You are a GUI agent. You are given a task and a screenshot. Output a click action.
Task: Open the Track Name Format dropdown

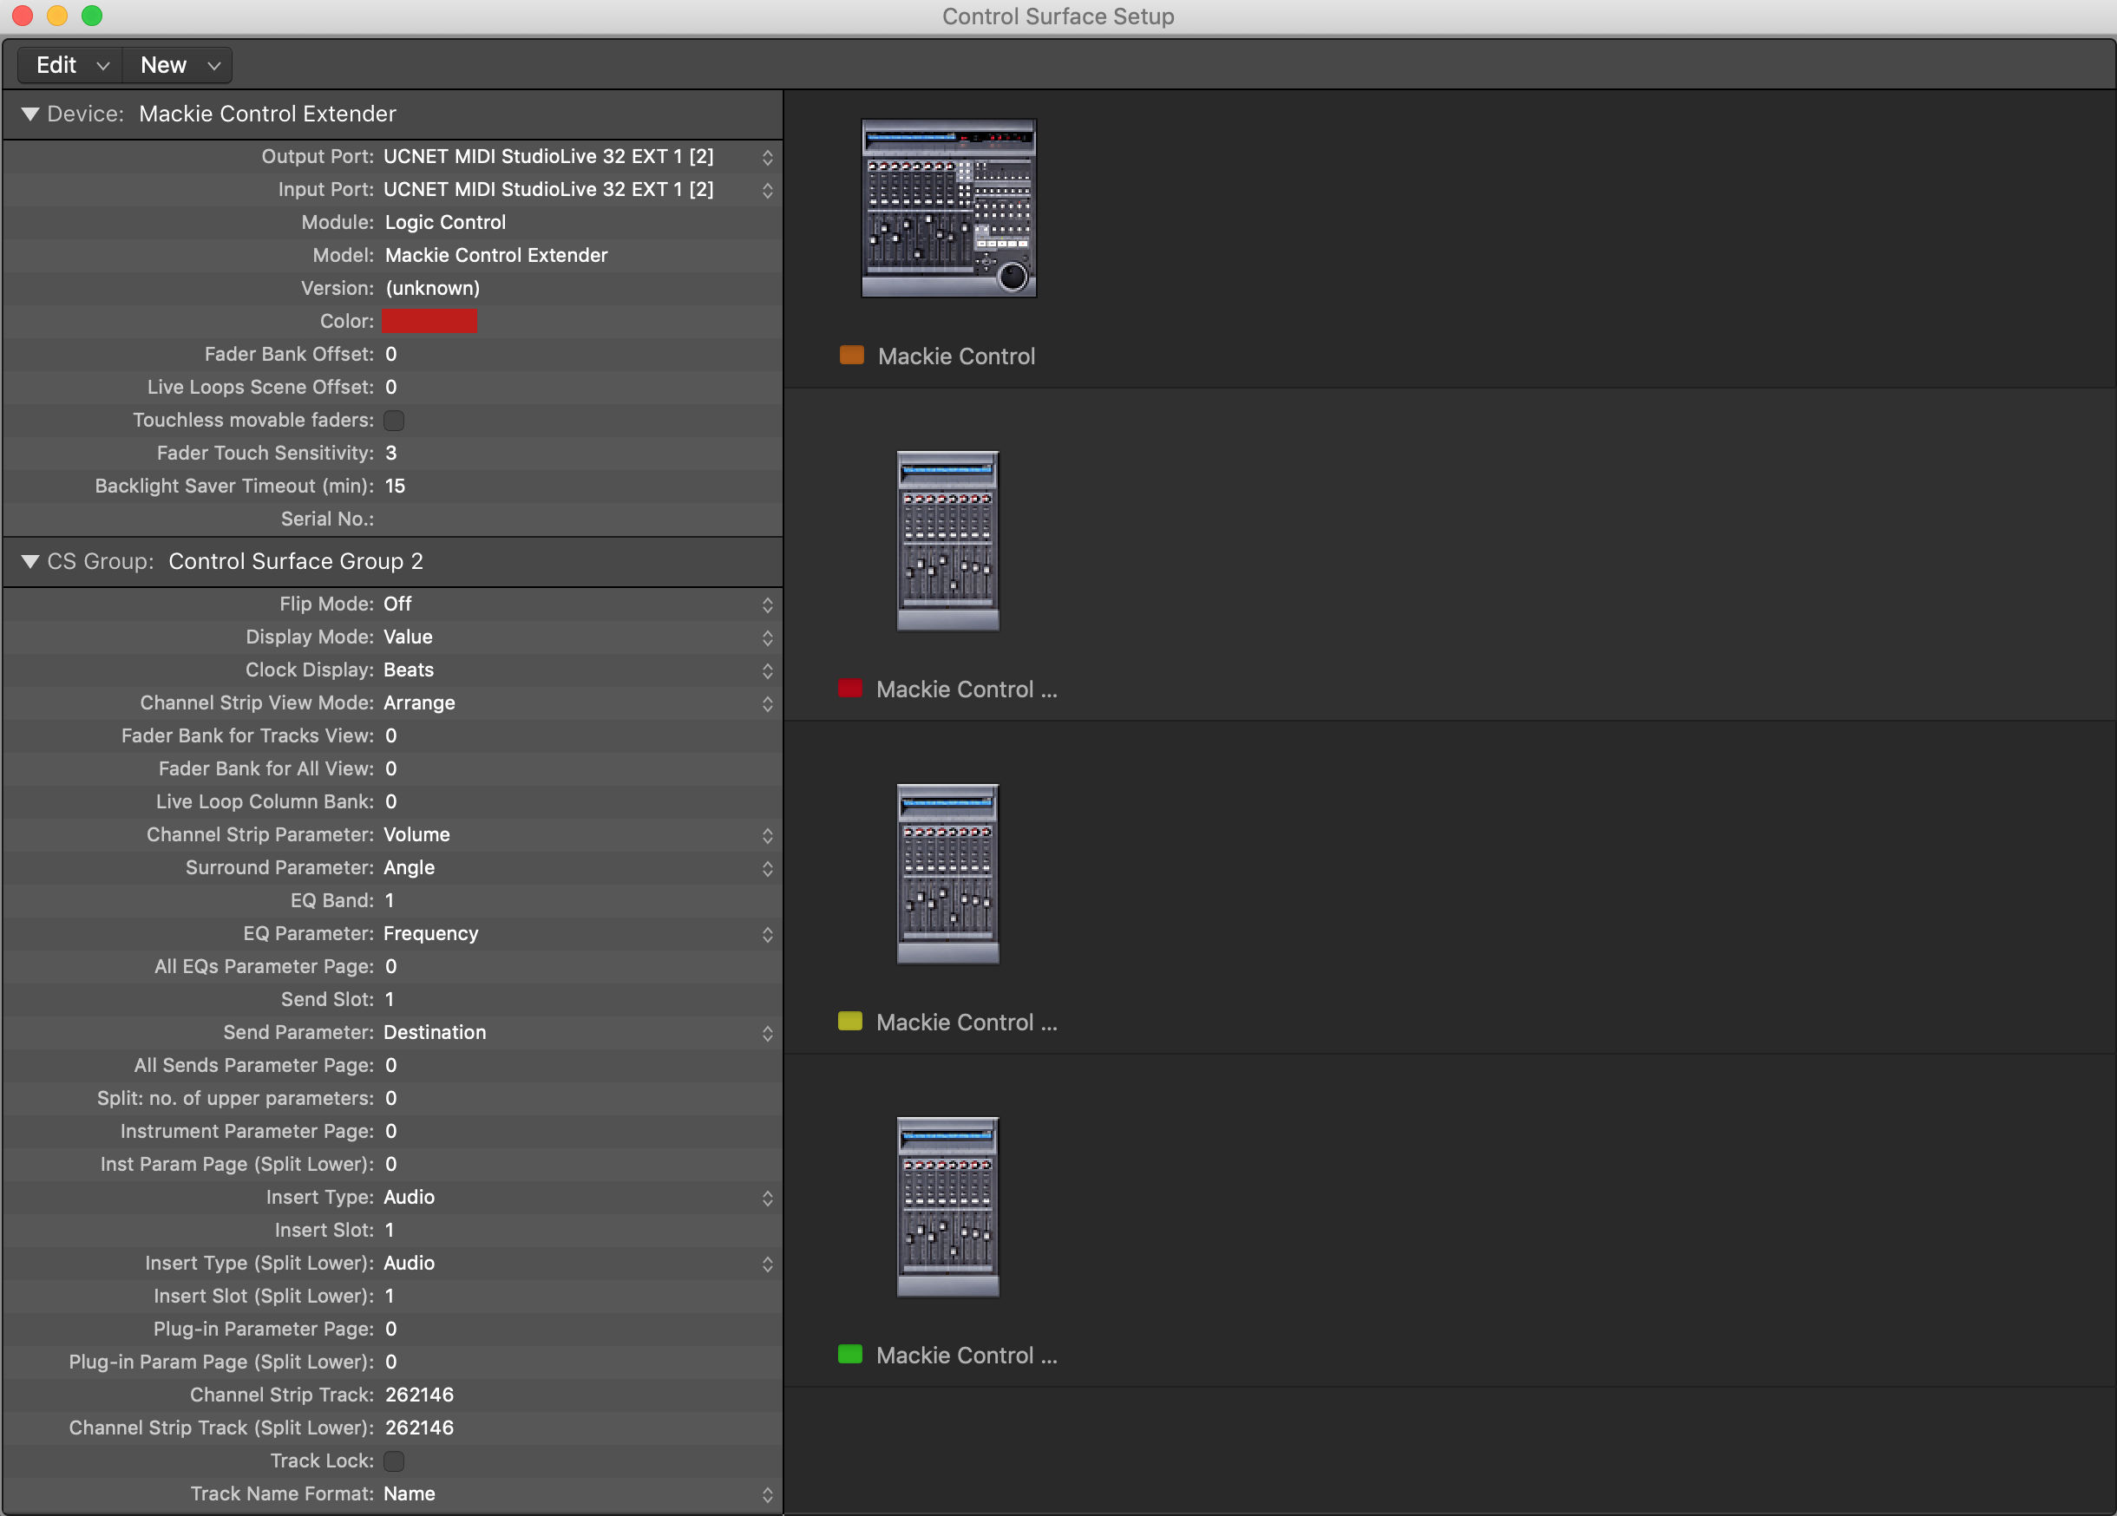click(x=768, y=1493)
